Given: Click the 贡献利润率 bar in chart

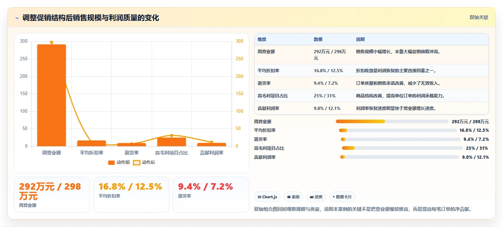Looking at the screenshot, I should pyautogui.click(x=211, y=144).
